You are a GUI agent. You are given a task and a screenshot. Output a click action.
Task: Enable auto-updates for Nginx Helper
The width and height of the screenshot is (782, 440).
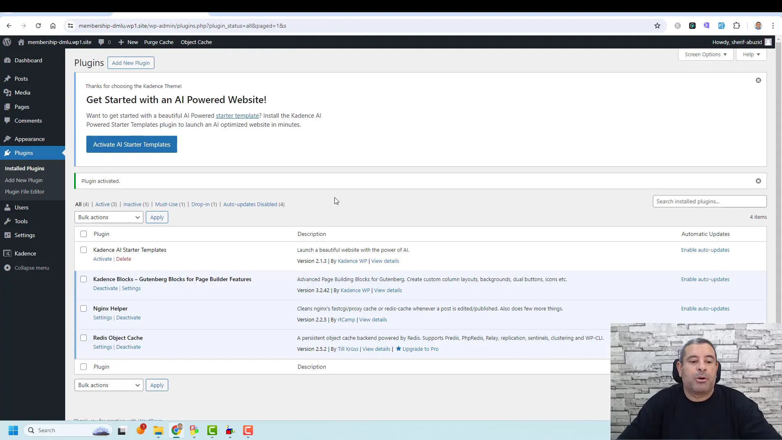pos(705,308)
